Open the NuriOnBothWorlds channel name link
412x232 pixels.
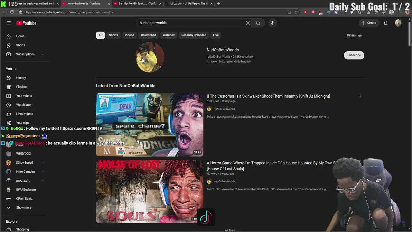pyautogui.click(x=223, y=50)
